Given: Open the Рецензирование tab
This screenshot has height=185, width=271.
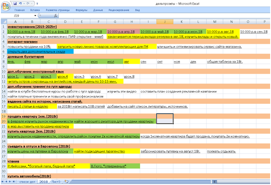Looking at the screenshot, I should (119, 10).
